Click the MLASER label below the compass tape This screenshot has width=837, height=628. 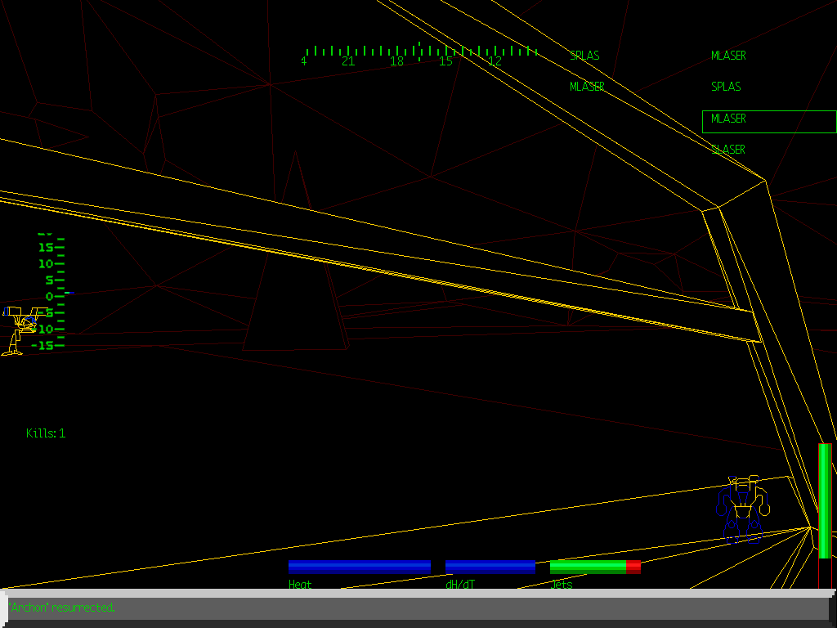point(587,86)
